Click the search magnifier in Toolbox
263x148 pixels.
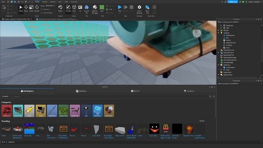(x=210, y=97)
